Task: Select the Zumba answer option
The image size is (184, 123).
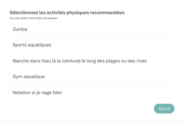Action: (x=91, y=29)
